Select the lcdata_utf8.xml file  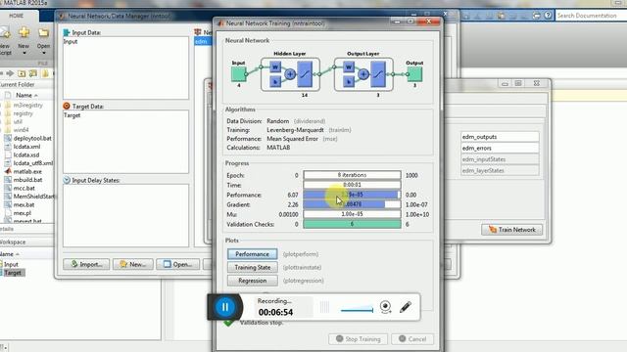point(32,163)
